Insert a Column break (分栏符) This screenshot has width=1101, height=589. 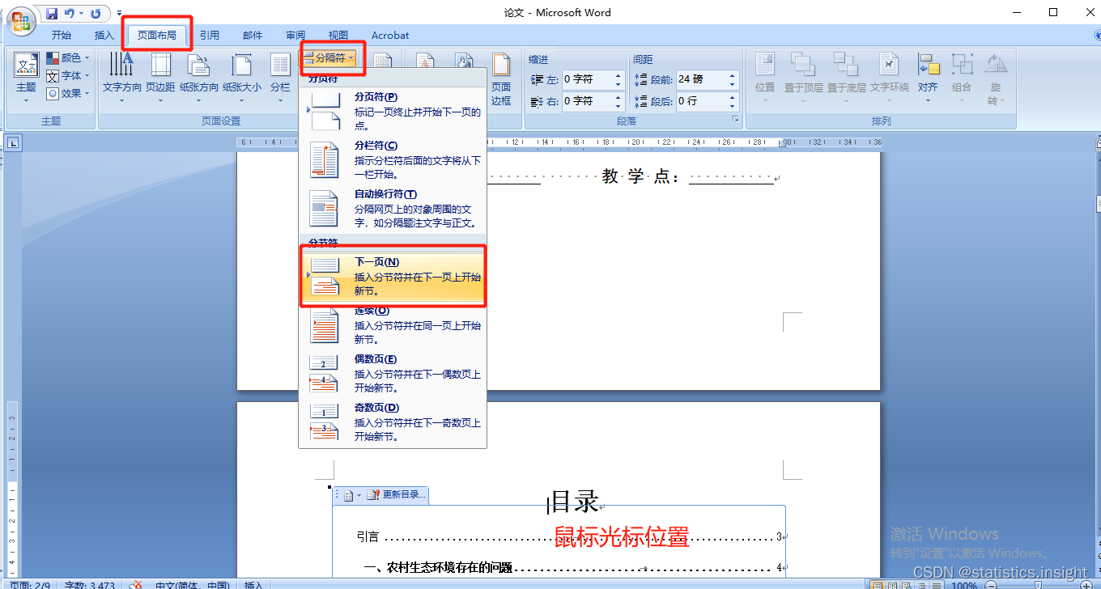click(393, 160)
